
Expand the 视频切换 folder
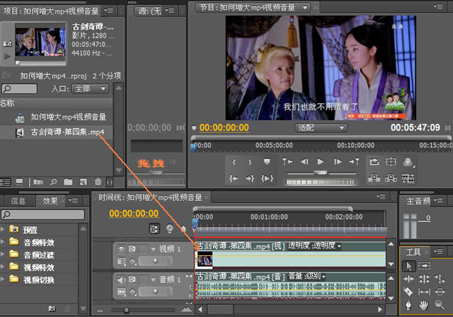(x=2, y=279)
